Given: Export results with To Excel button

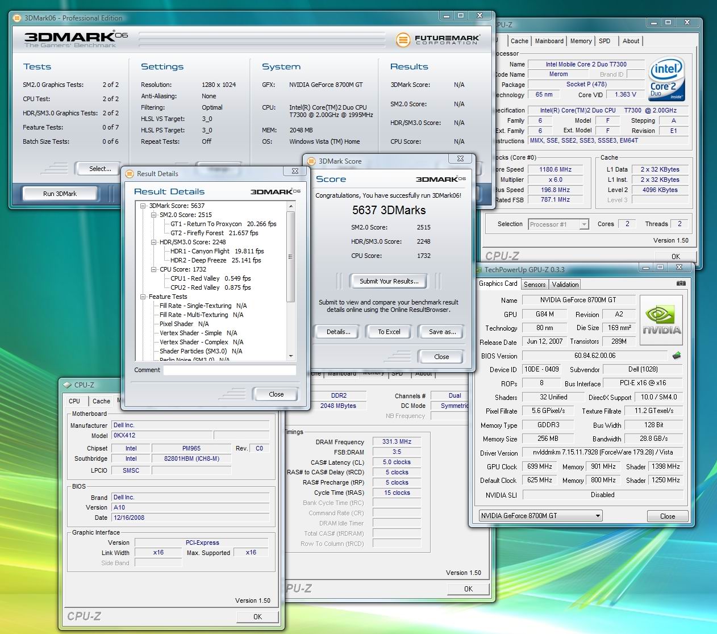Looking at the screenshot, I should coord(389,332).
